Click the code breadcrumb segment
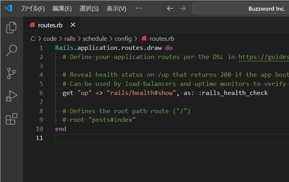 click(50, 39)
